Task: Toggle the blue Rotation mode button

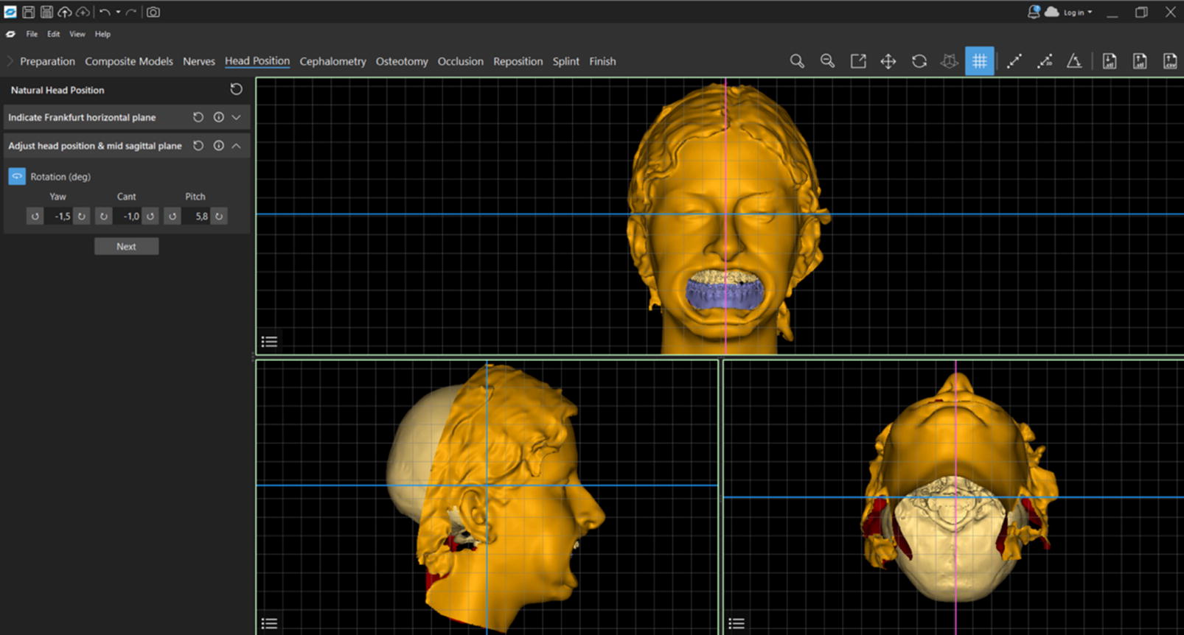Action: (x=16, y=177)
